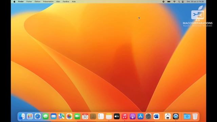Image resolution: width=217 pixels, height=122 pixels.
Task: Launch Safari from the Dock
Action: (x=38, y=116)
